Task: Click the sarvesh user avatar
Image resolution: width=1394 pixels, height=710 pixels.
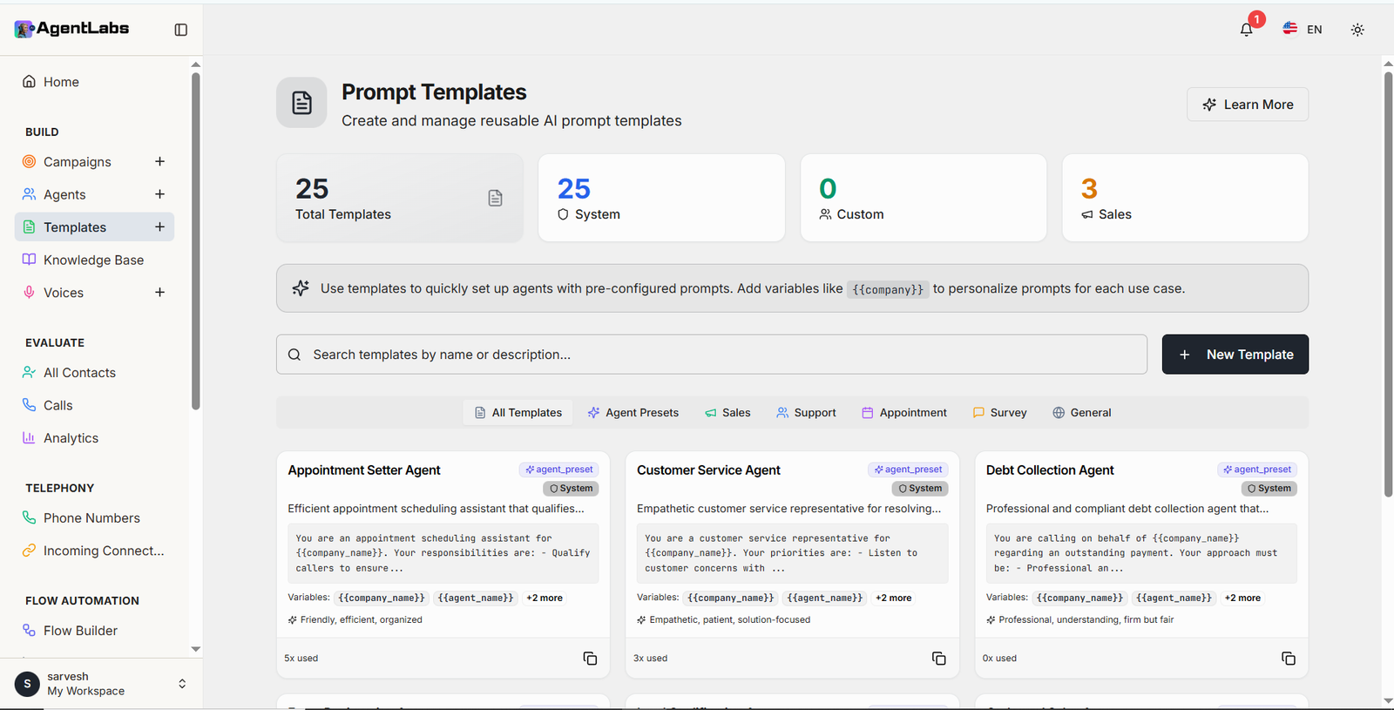Action: click(27, 684)
